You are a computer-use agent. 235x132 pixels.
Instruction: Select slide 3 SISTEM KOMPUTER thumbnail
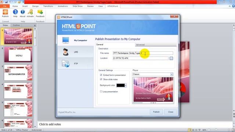tap(18, 73)
